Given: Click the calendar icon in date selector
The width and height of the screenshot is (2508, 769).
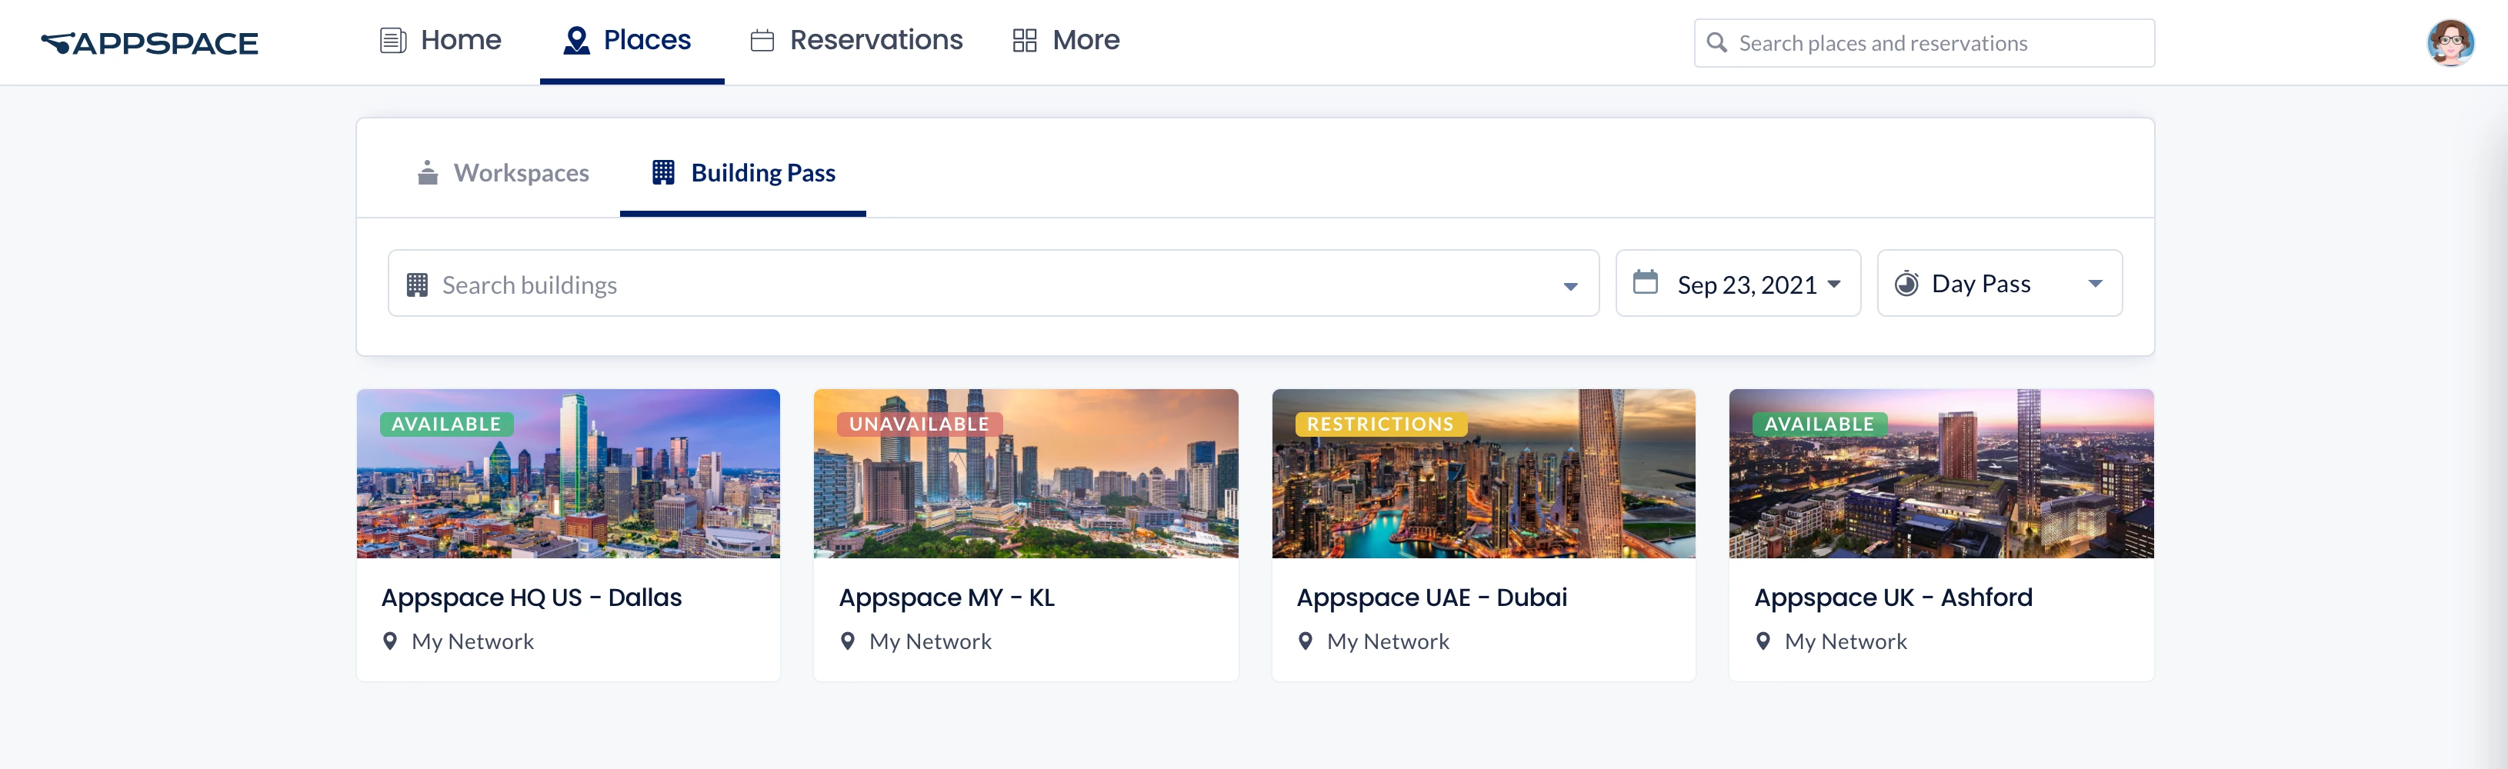Looking at the screenshot, I should (x=1646, y=282).
